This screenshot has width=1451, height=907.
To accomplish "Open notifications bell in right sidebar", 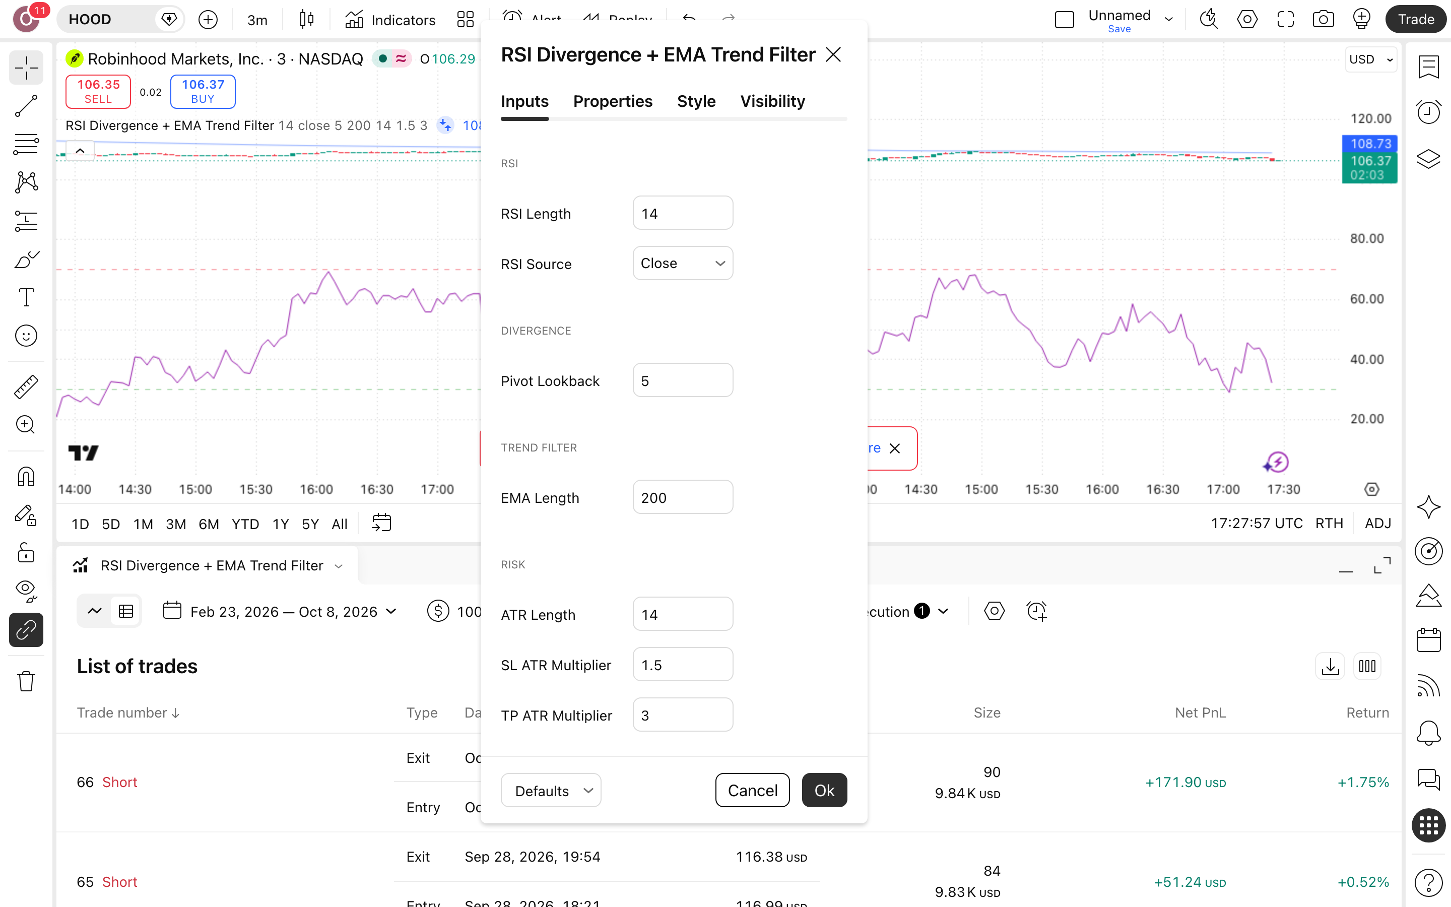I will pos(1429,733).
